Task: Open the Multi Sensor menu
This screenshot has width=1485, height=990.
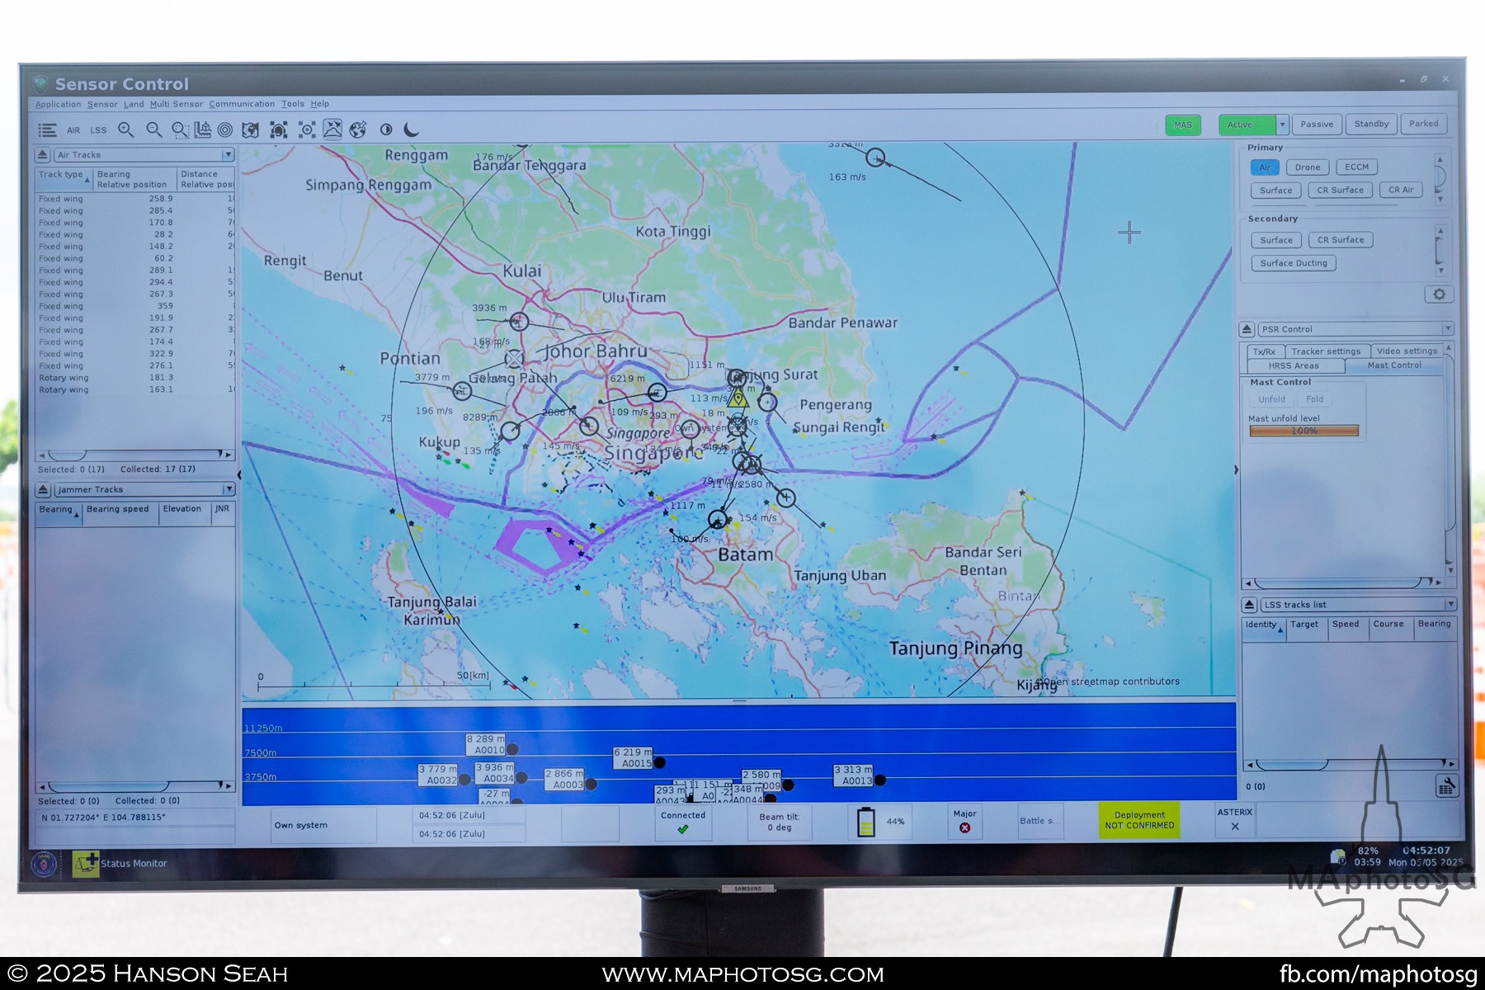Action: (x=176, y=104)
